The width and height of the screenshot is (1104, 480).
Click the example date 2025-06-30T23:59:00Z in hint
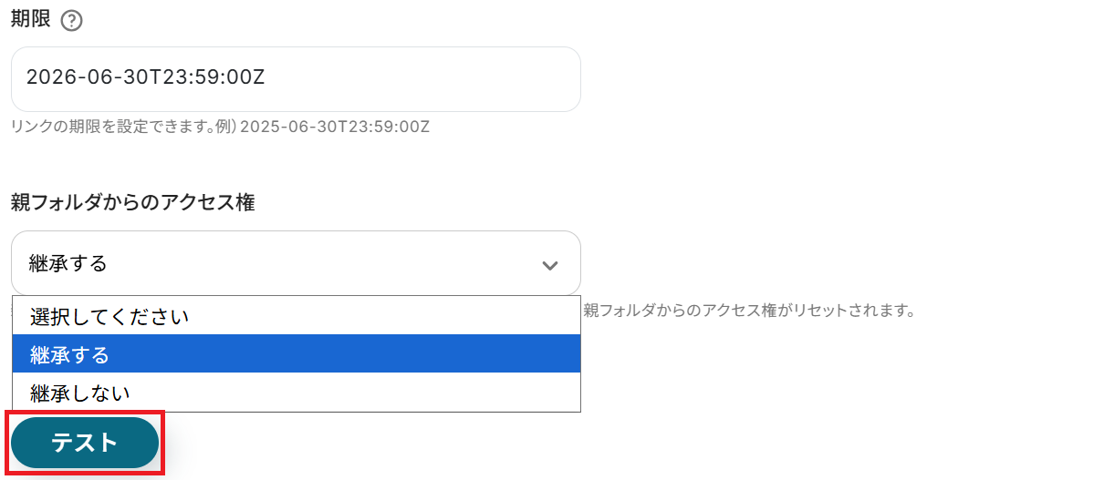335,127
